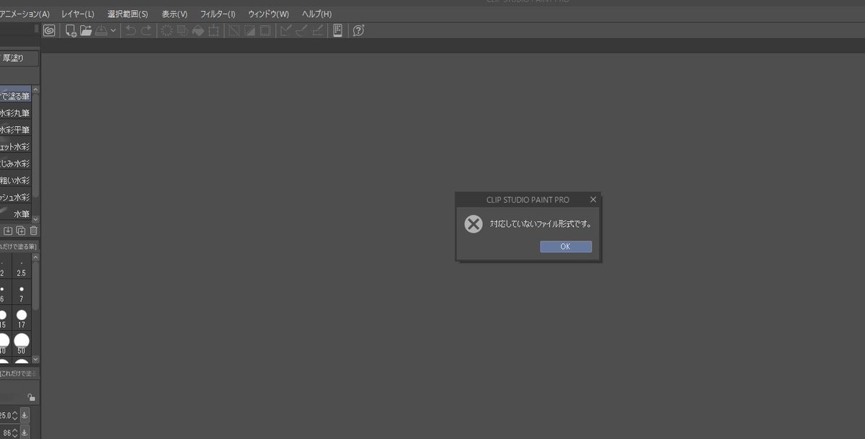Create a new canvas with New icon

pyautogui.click(x=71, y=30)
